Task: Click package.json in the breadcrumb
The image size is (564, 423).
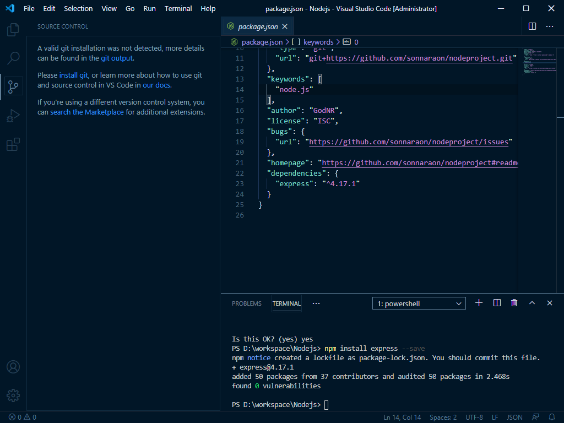Action: click(x=262, y=42)
